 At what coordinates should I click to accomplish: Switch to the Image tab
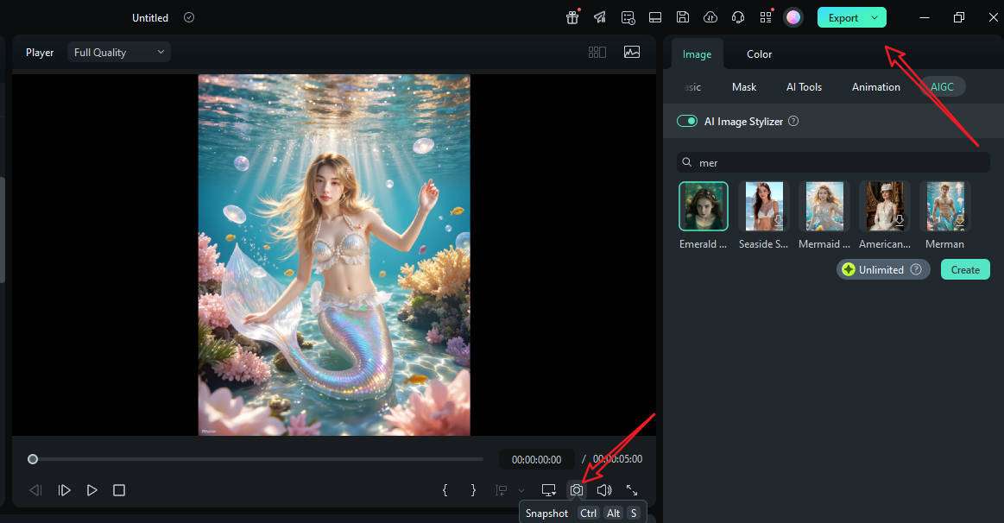pos(697,54)
